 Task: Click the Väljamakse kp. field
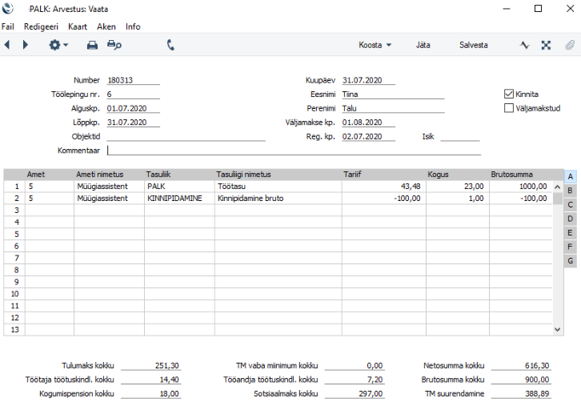click(369, 123)
